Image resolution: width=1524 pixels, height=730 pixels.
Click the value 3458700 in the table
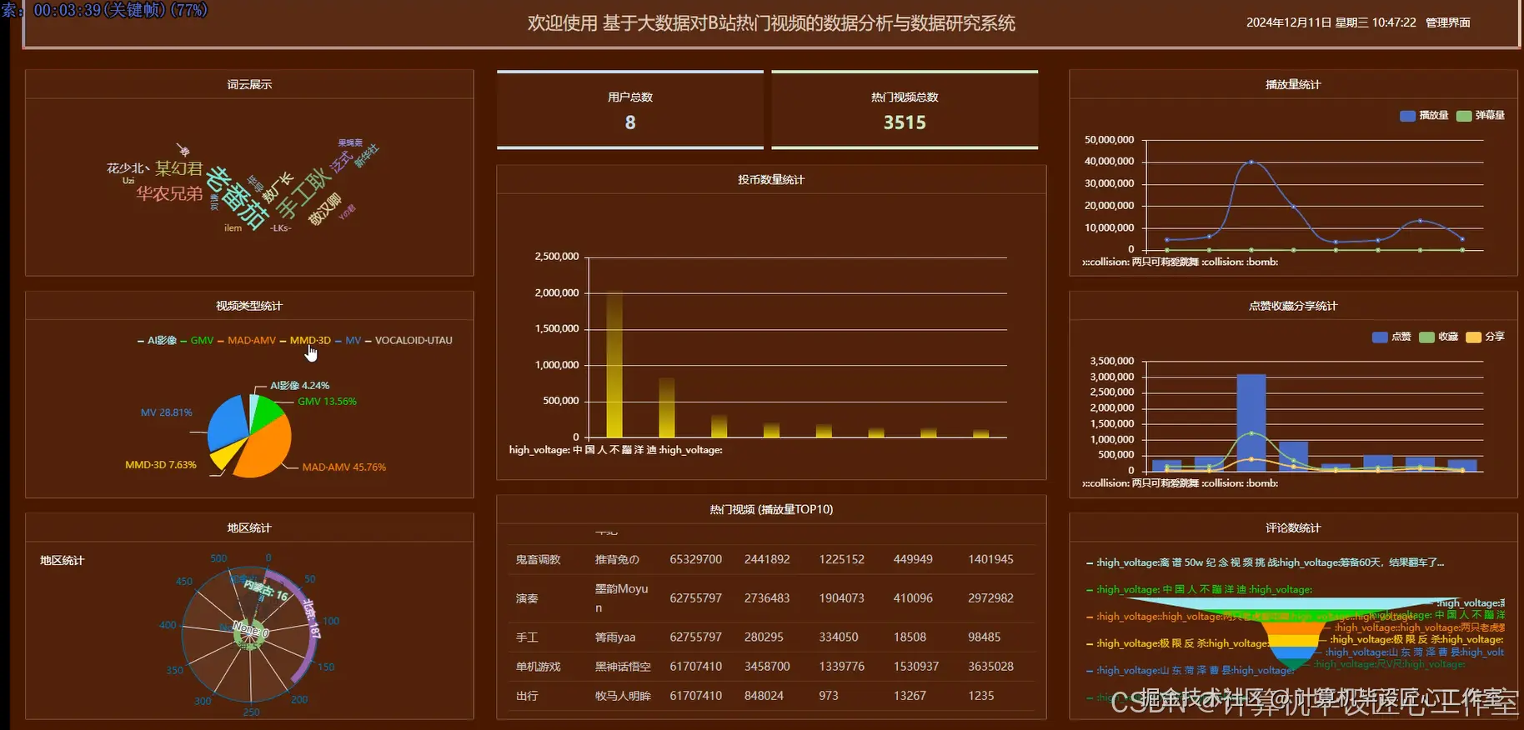767,667
